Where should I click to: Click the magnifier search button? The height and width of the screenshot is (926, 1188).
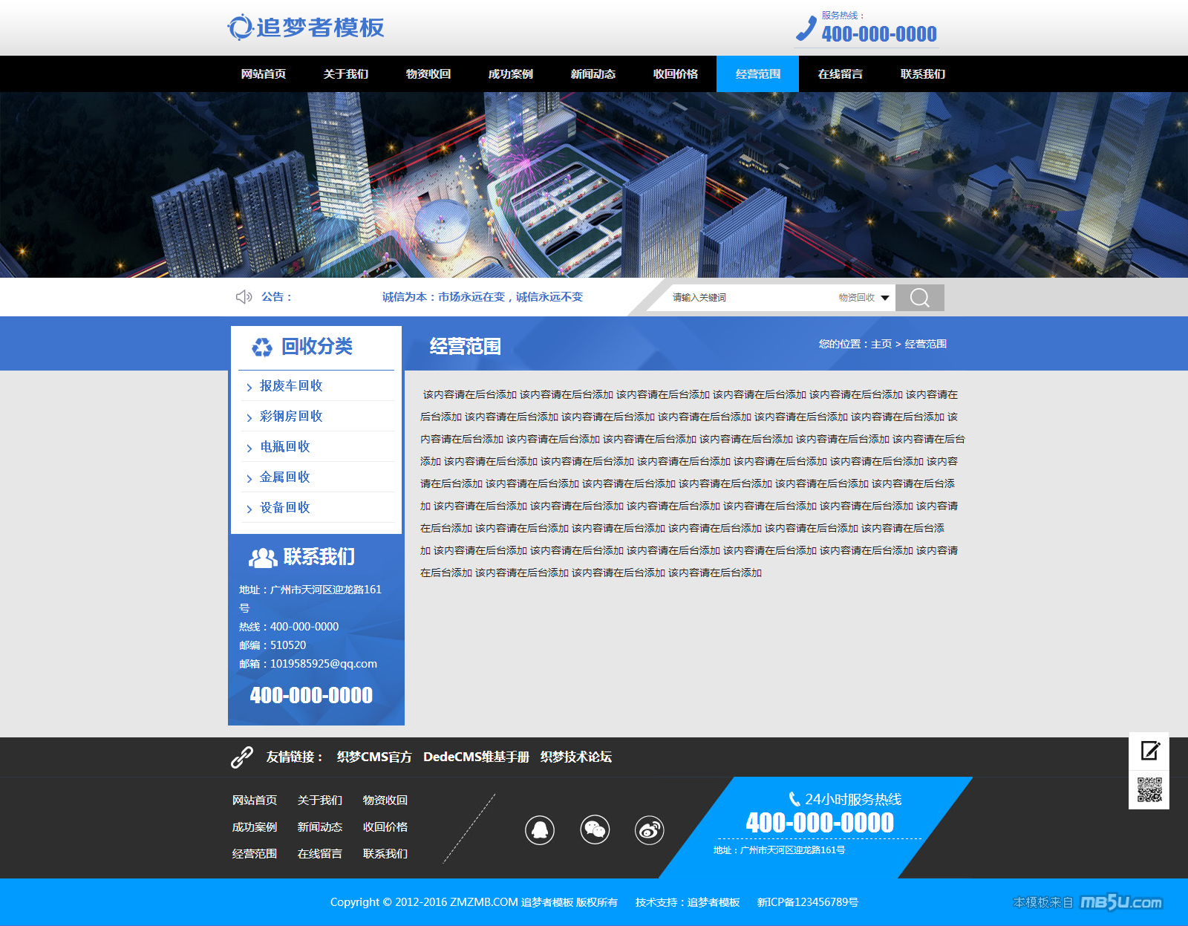click(919, 298)
